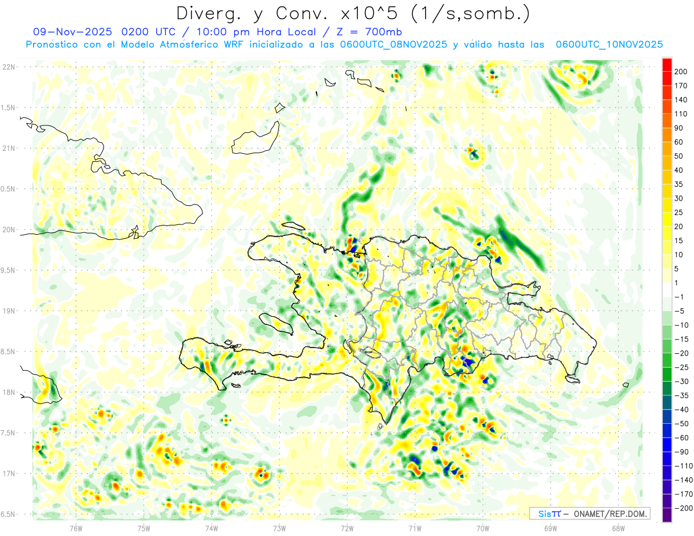Click the 20N latitude label
694x536 pixels.
point(8,230)
